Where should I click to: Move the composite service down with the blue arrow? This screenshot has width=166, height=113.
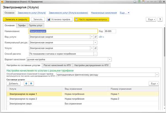point(31,83)
